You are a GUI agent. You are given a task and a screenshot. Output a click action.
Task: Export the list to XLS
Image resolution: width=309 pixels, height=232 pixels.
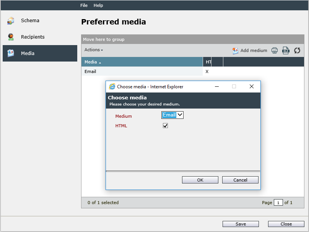[286, 50]
